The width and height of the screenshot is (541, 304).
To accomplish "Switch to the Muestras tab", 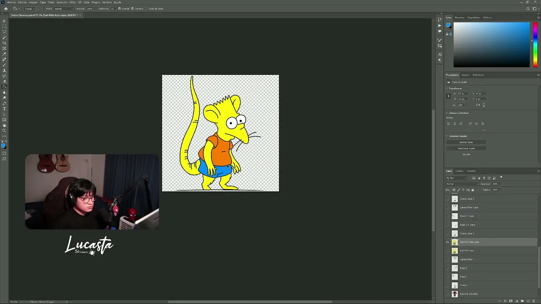I will pyautogui.click(x=459, y=17).
